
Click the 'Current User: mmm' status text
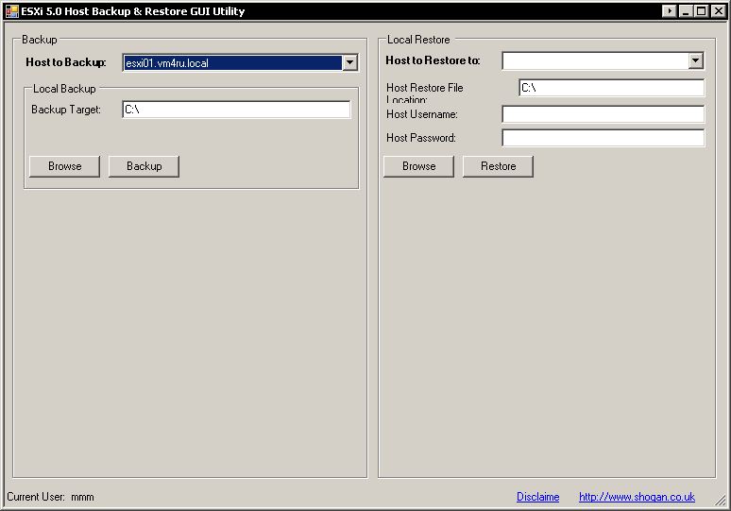[50, 497]
